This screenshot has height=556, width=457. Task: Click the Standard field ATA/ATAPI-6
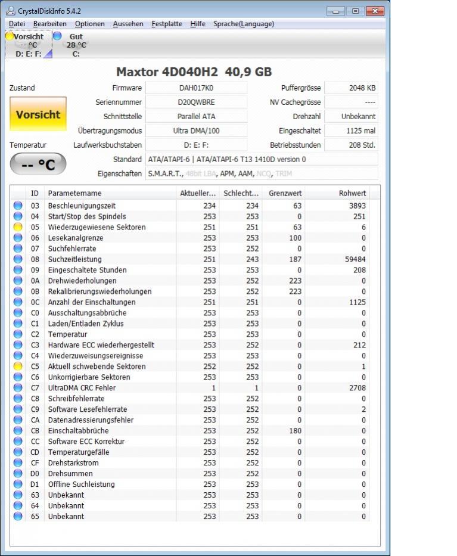coord(262,159)
